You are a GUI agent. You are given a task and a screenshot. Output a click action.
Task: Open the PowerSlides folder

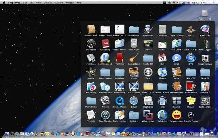(x=91, y=101)
